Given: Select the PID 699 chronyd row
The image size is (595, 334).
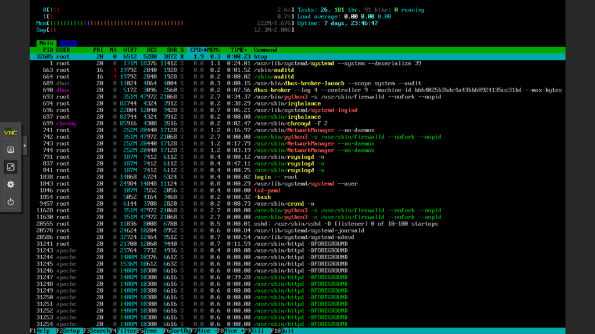Looking at the screenshot, I should click(297, 124).
